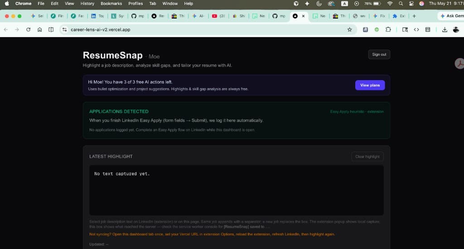Click the Gemini sparkle menu bar icon
464x249 pixels.
[x=307, y=4]
